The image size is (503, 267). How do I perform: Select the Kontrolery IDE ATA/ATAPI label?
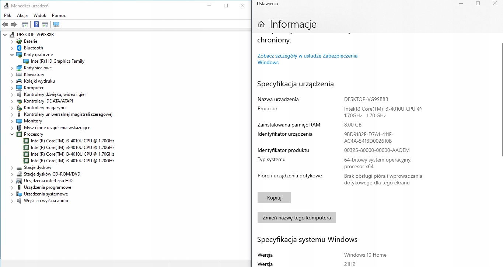pyautogui.click(x=48, y=101)
